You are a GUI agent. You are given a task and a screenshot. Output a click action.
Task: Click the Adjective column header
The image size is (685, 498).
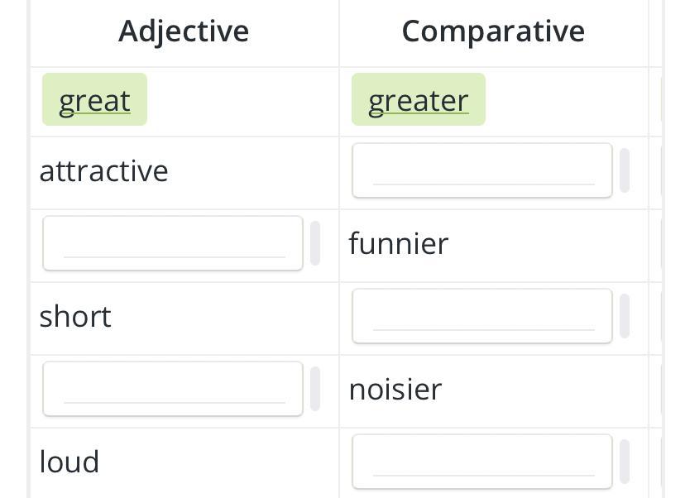point(184,31)
